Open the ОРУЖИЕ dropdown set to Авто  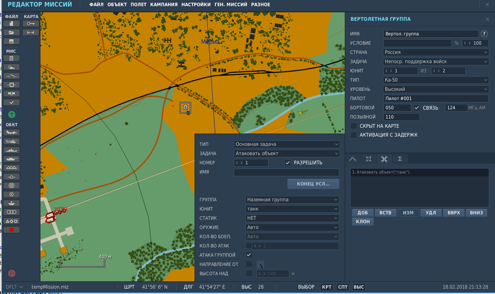pos(292,227)
